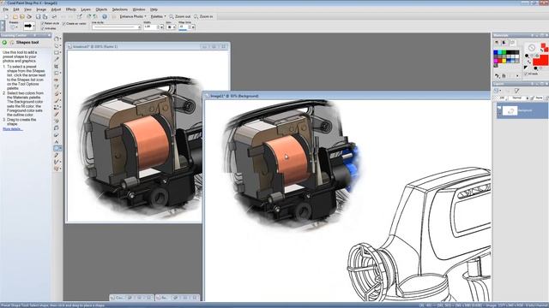Select the Pan tool at top of toolbar

[57, 38]
